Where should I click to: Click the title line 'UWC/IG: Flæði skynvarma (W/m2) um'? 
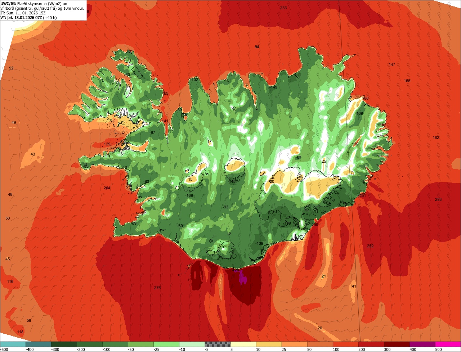[35, 3]
